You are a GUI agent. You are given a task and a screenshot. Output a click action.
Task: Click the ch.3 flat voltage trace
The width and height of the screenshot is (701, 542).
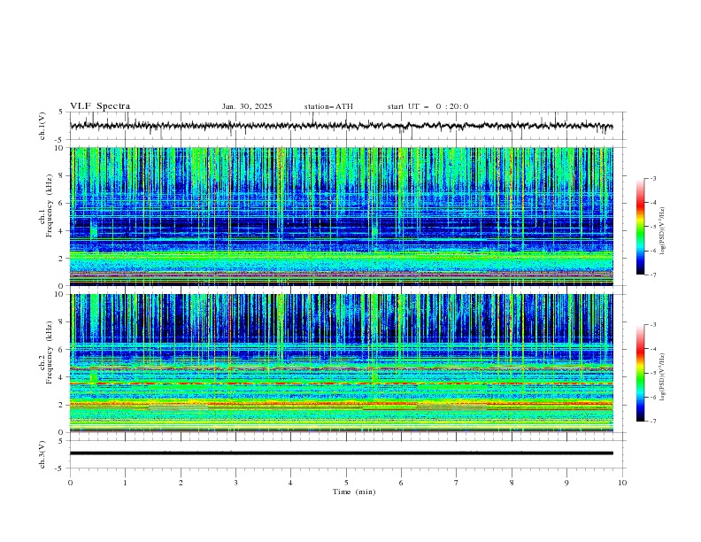coord(341,453)
